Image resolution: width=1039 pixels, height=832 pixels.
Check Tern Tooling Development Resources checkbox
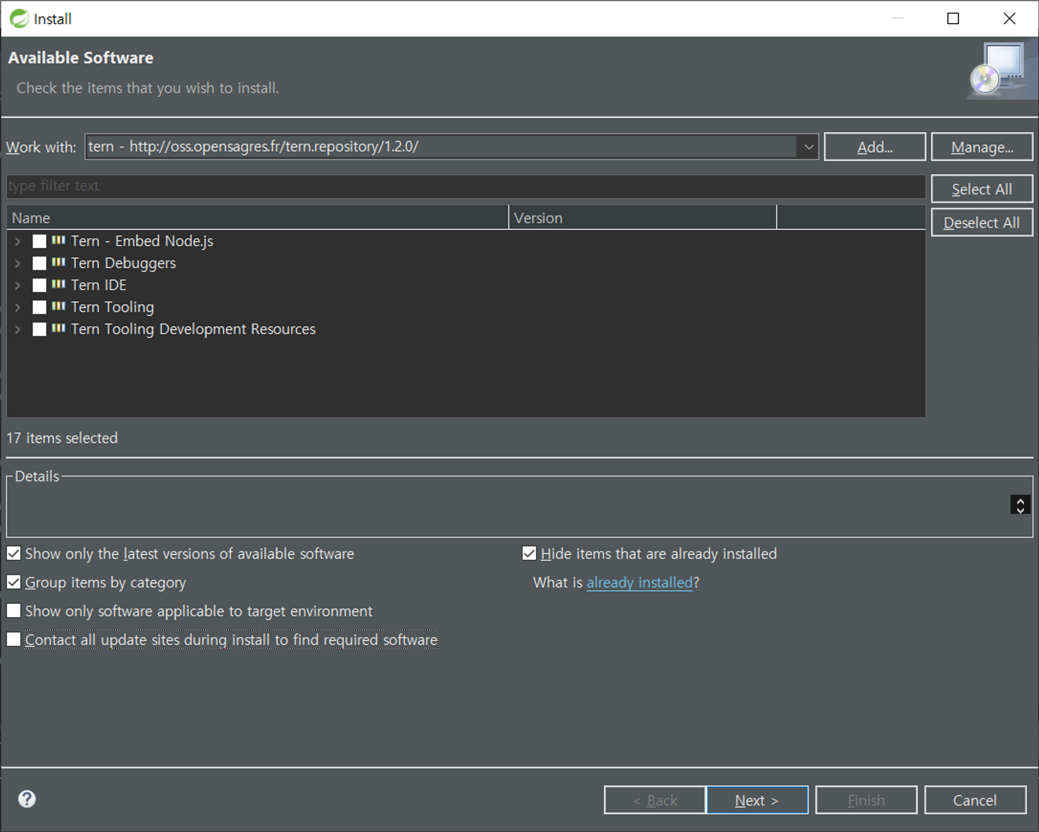(x=39, y=329)
